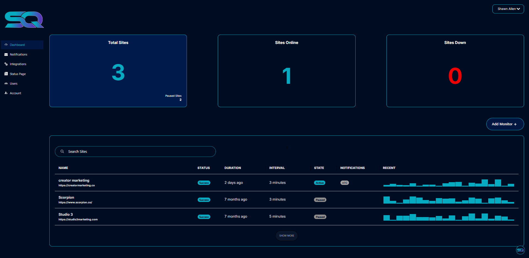This screenshot has width=529, height=258.
Task: Click the SQ logo in the sidebar
Action: click(x=24, y=20)
